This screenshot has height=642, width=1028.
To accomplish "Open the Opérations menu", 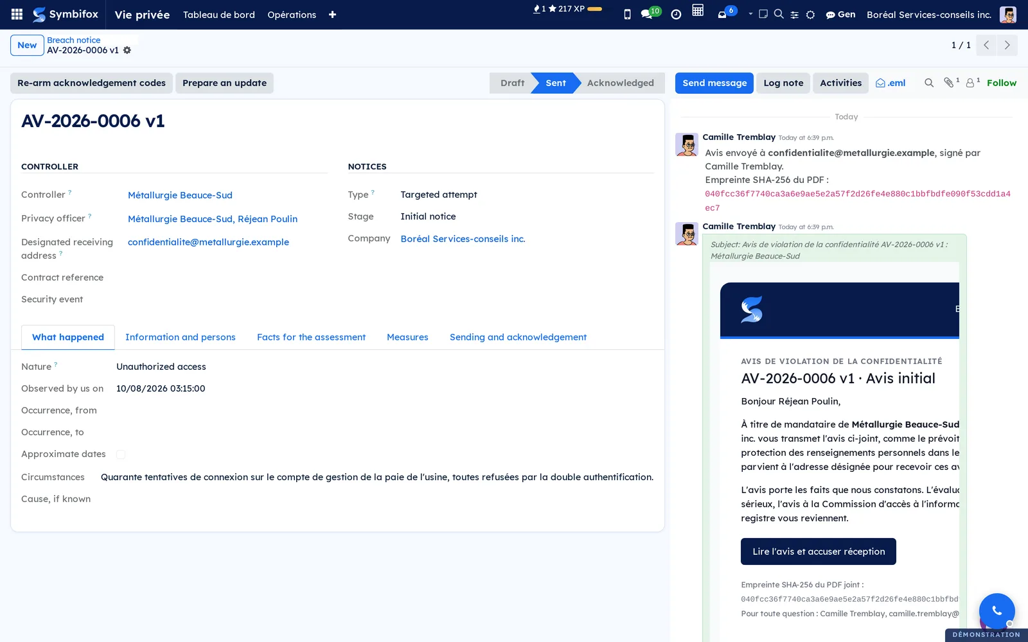I will tap(292, 15).
